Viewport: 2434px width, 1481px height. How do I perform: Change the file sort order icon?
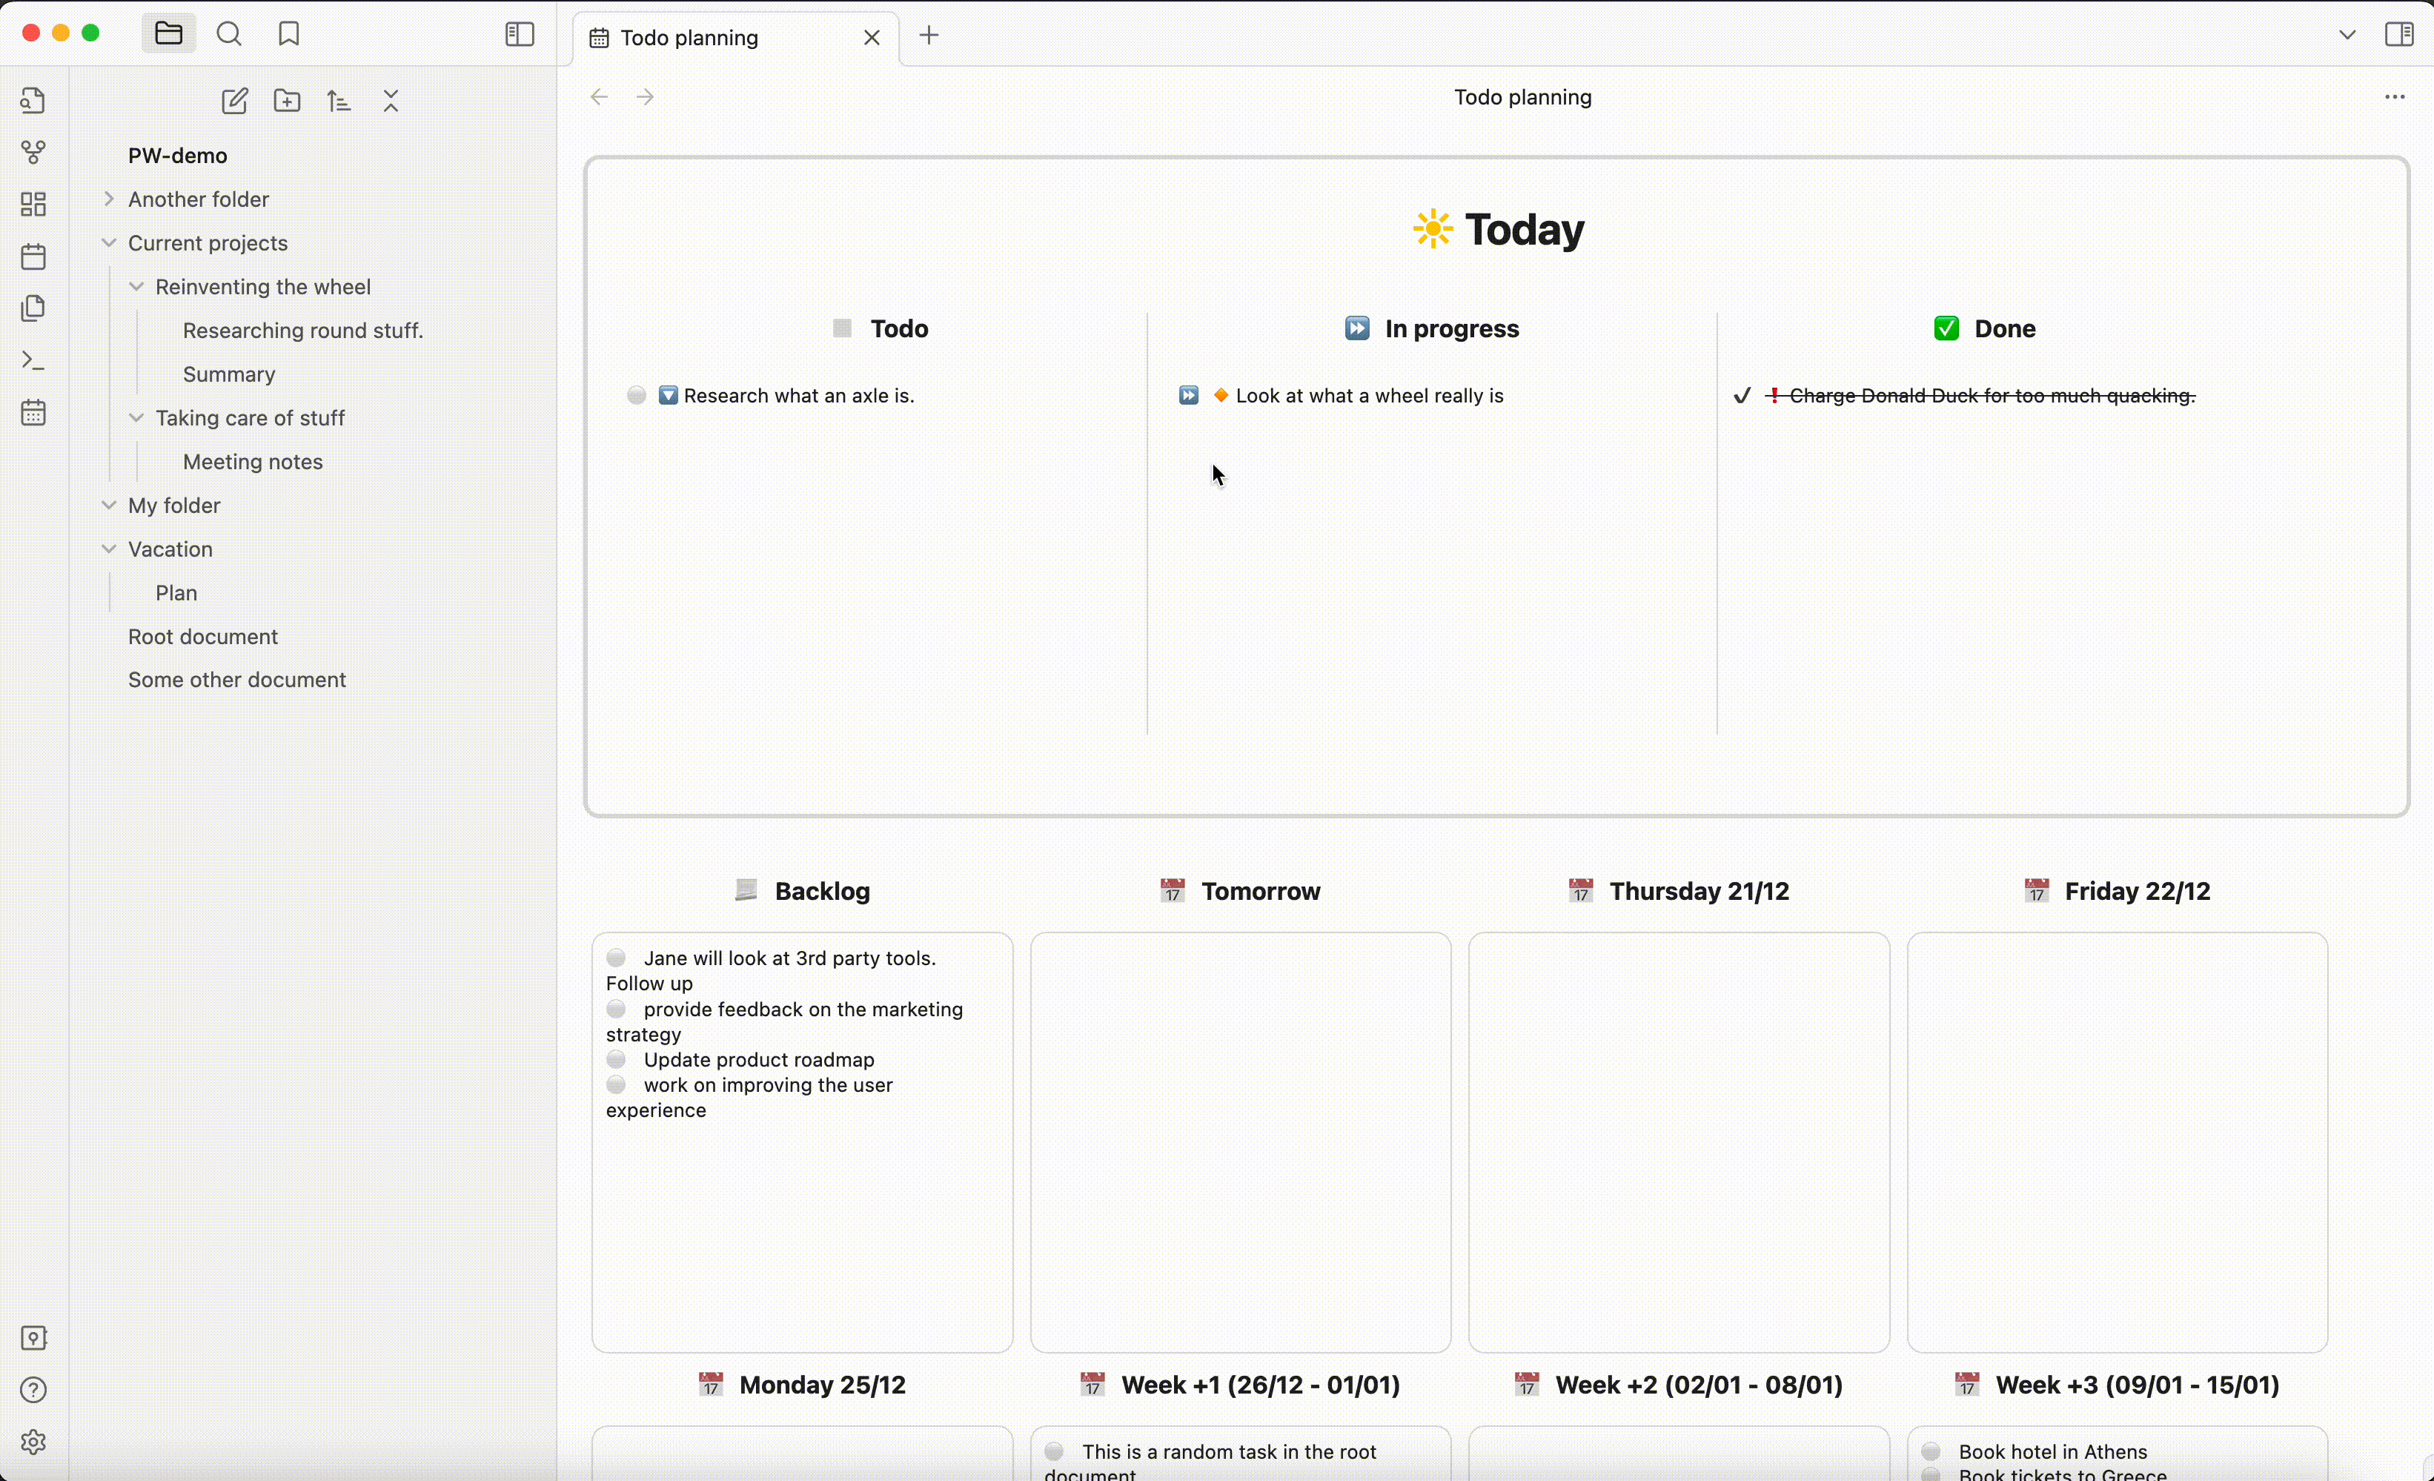[339, 101]
